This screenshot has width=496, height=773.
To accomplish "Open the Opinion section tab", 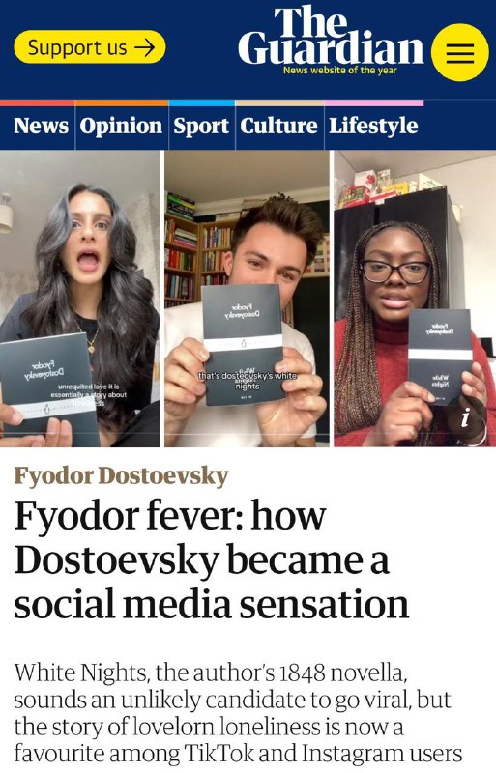I will click(x=121, y=127).
